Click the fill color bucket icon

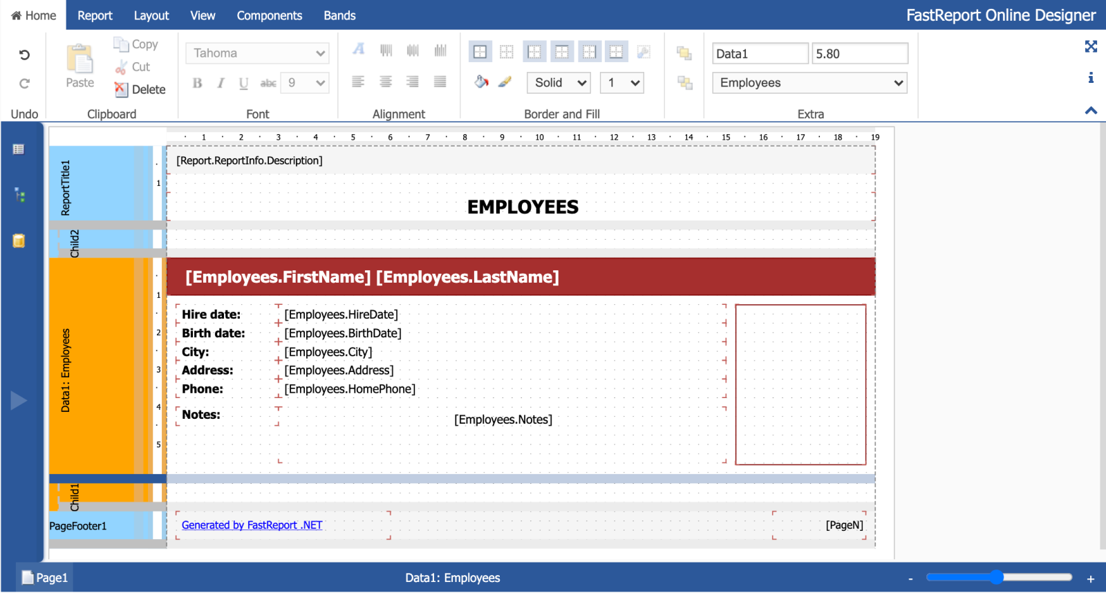point(481,82)
